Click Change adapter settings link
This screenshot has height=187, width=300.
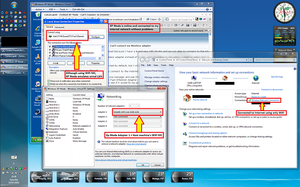[156, 81]
